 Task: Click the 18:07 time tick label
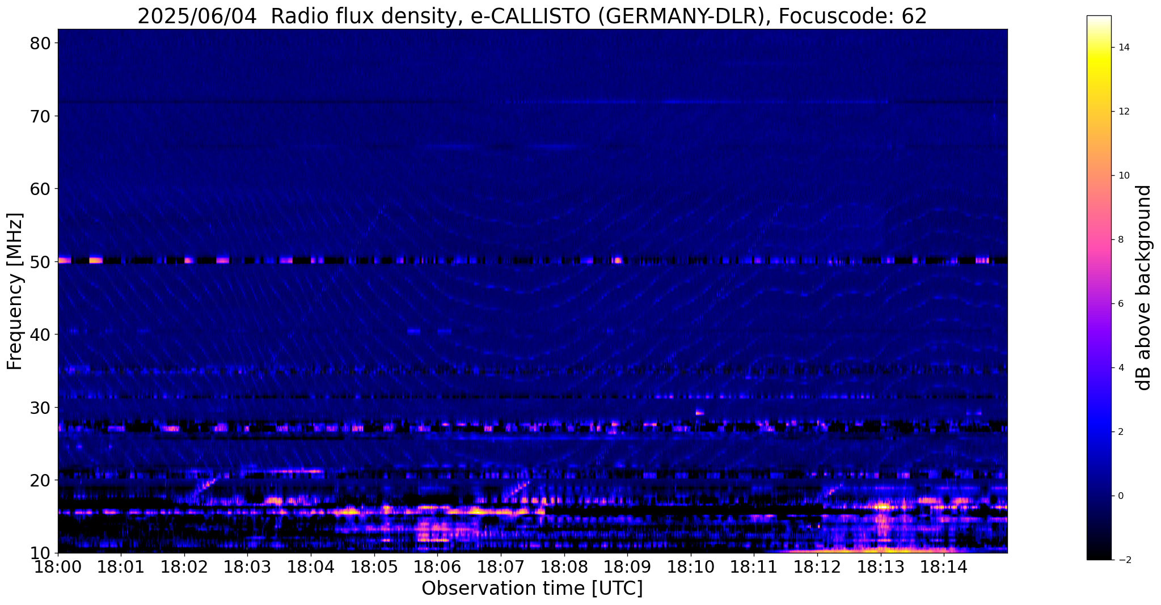pyautogui.click(x=501, y=566)
